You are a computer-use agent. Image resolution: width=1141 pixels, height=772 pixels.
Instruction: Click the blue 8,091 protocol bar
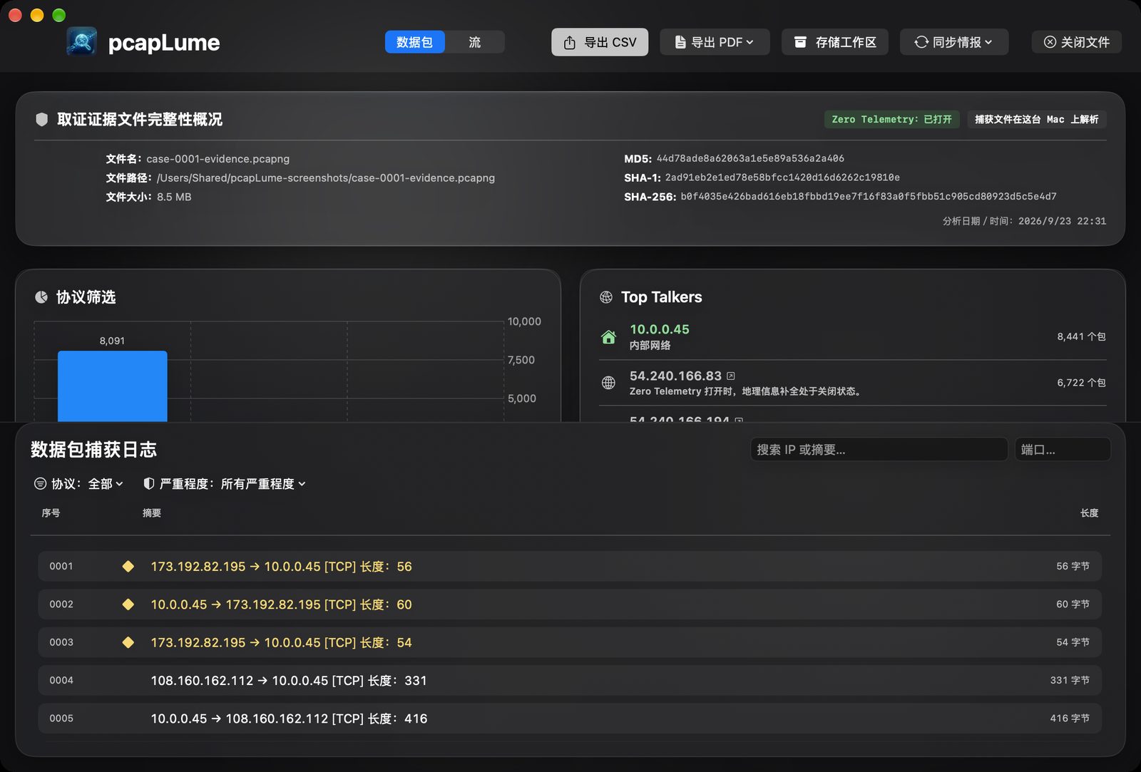coord(113,386)
